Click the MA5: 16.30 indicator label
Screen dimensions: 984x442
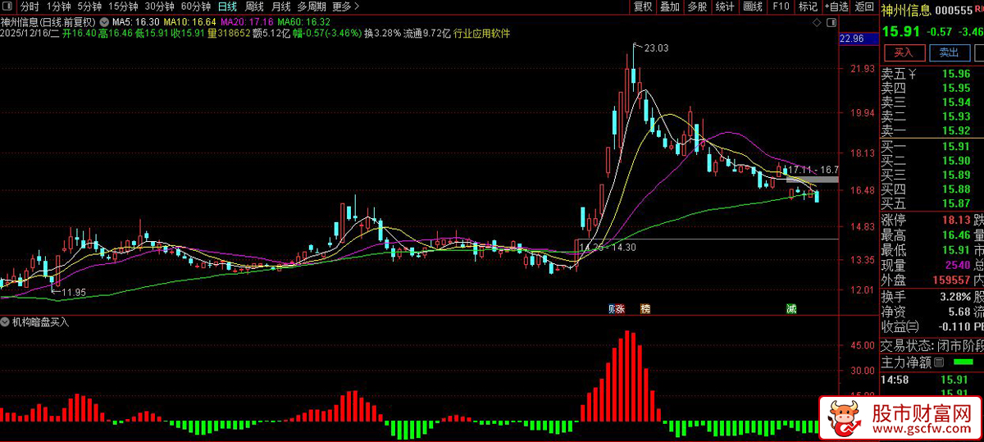(x=135, y=21)
